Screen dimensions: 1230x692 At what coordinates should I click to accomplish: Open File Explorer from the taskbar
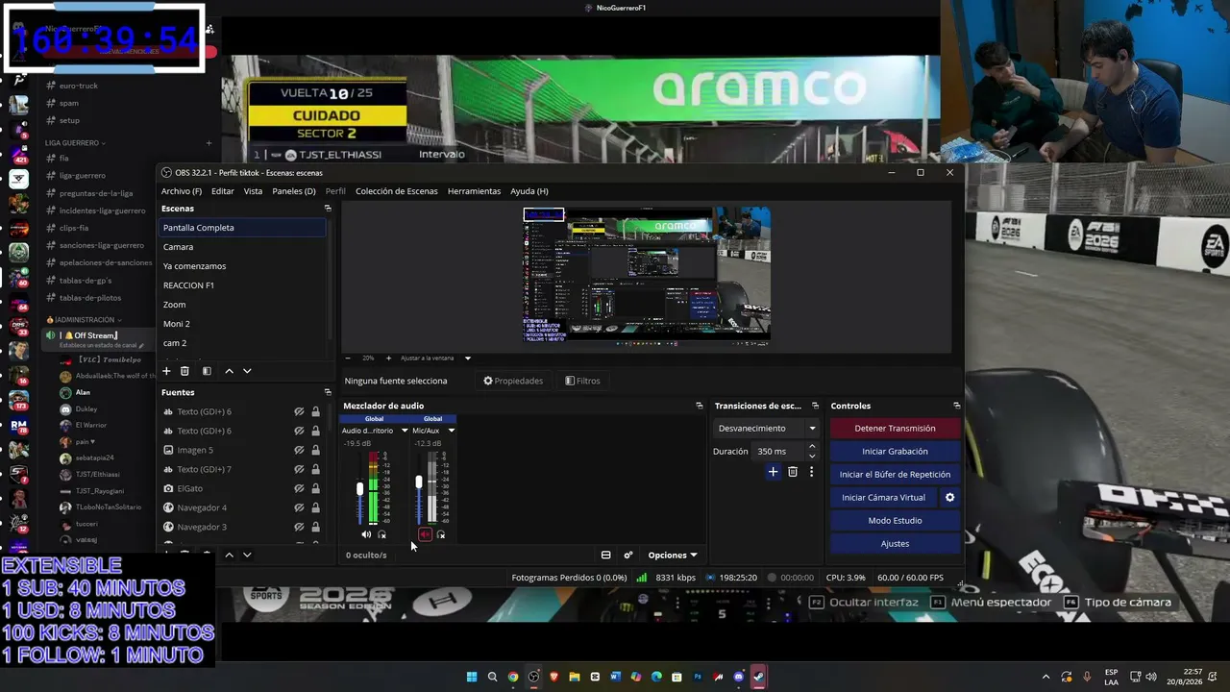[x=575, y=677]
